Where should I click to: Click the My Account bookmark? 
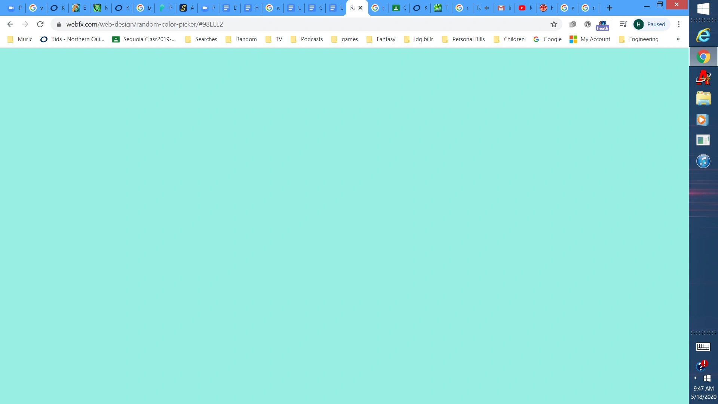590,39
